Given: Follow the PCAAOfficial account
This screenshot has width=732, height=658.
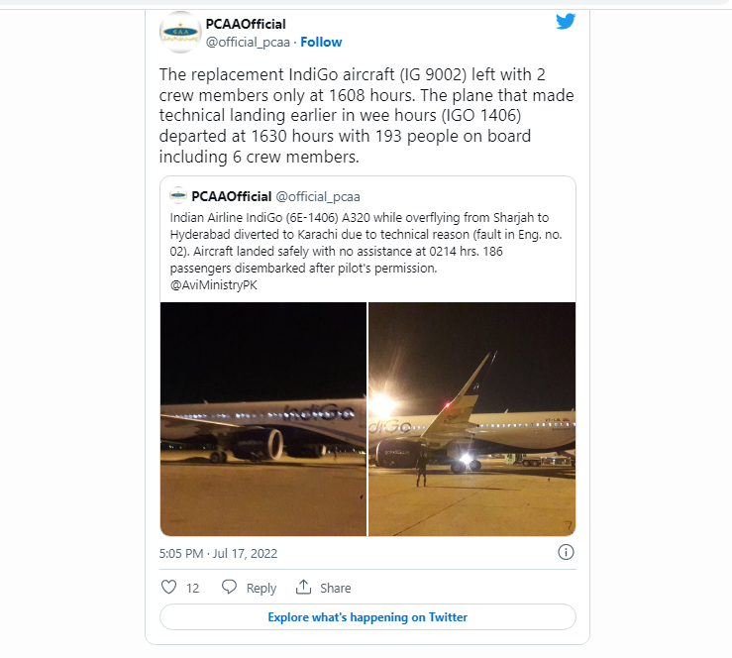Looking at the screenshot, I should [x=321, y=42].
